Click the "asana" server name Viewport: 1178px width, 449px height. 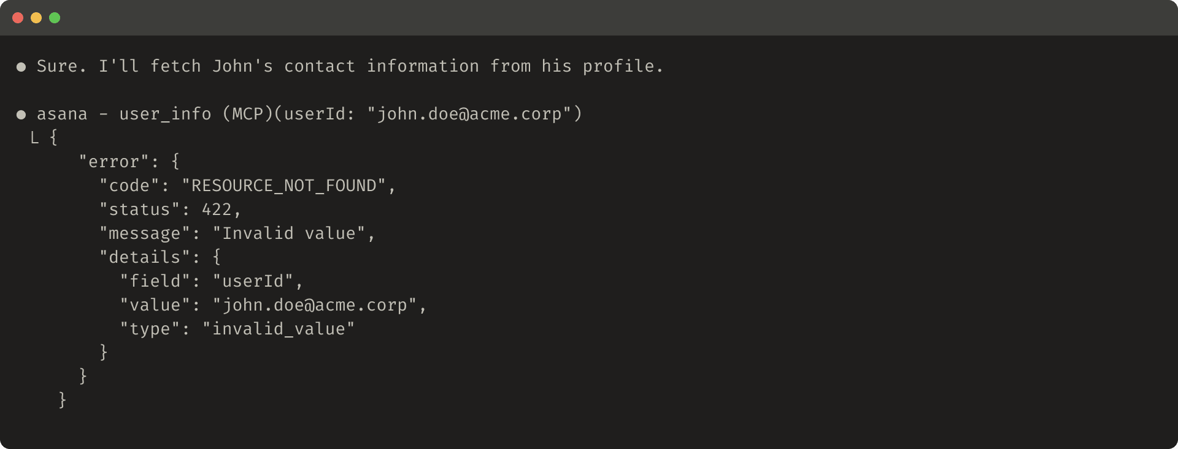(x=62, y=115)
